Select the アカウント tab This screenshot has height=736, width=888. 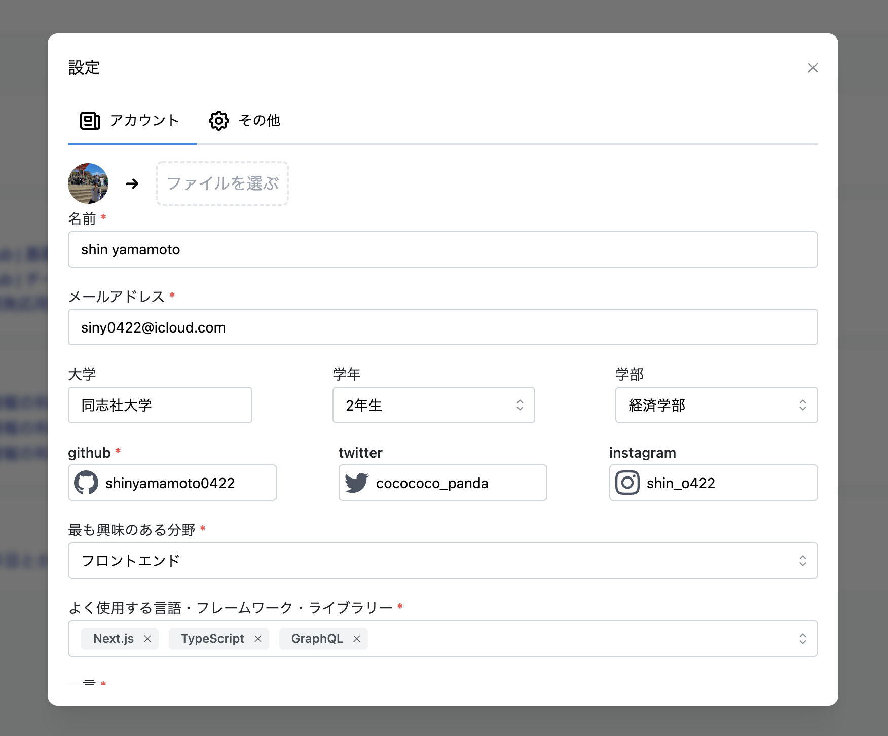[x=132, y=121]
